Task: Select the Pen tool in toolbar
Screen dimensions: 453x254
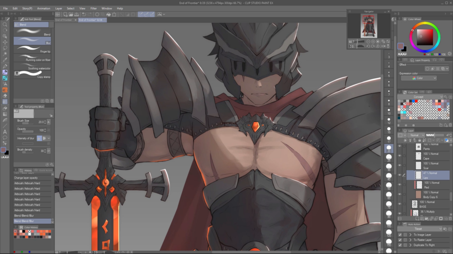Action: (x=5, y=66)
